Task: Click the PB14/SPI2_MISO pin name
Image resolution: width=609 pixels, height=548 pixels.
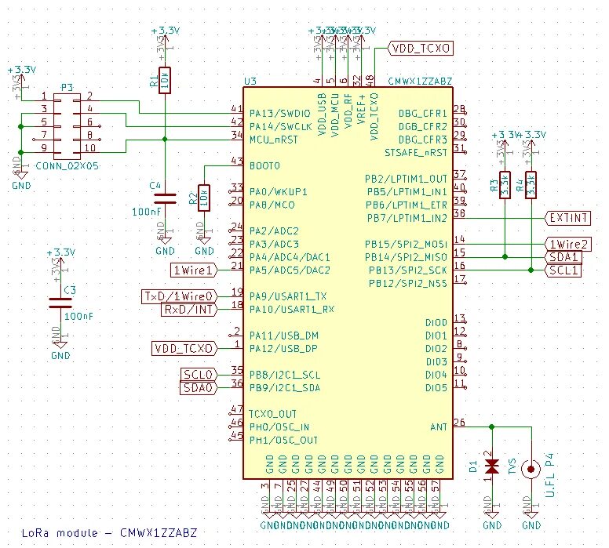Action: tap(407, 257)
